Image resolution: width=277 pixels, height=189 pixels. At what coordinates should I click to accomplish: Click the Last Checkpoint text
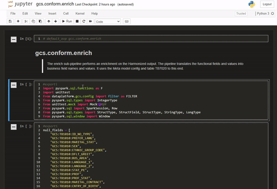click(95, 5)
